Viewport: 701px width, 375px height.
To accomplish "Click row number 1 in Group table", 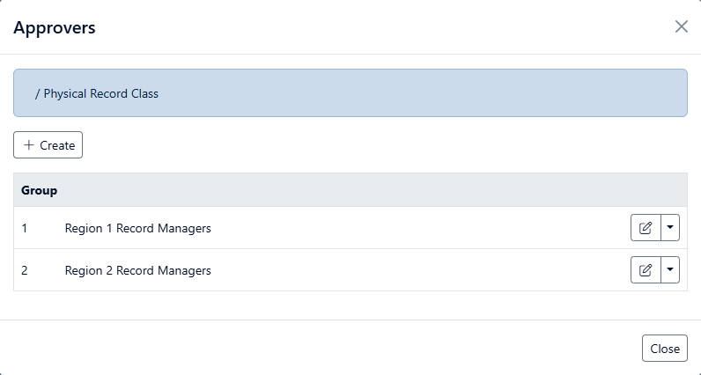I will click(x=25, y=229).
